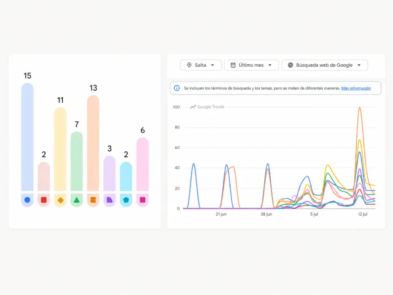Click the red square legend icon

(44, 200)
